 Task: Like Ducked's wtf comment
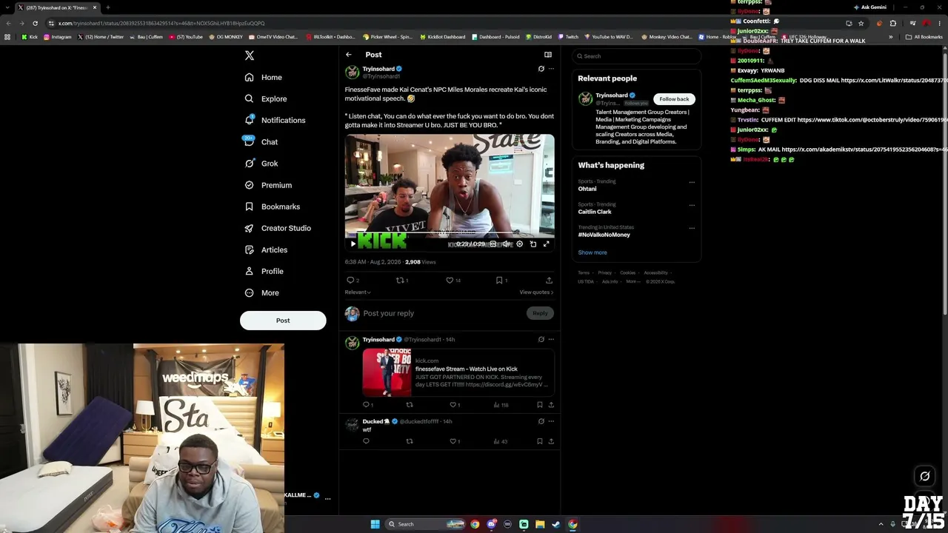453,441
